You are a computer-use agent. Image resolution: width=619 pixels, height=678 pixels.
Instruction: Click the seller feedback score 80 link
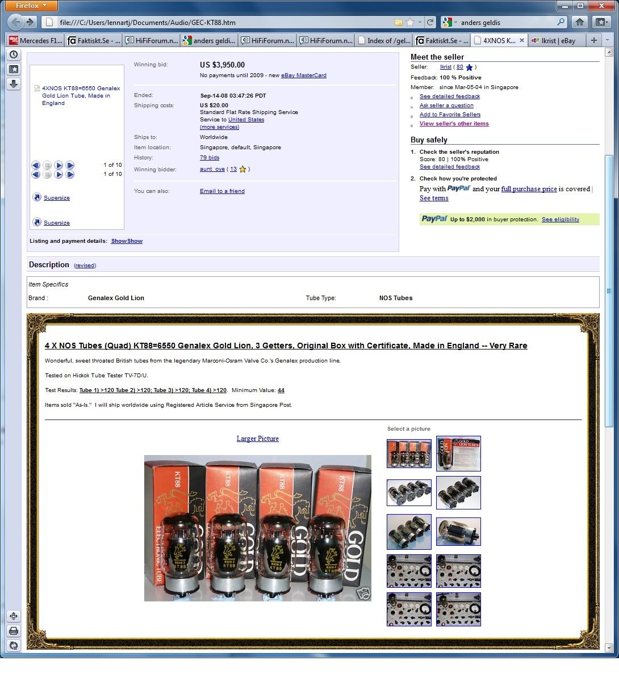[x=459, y=66]
